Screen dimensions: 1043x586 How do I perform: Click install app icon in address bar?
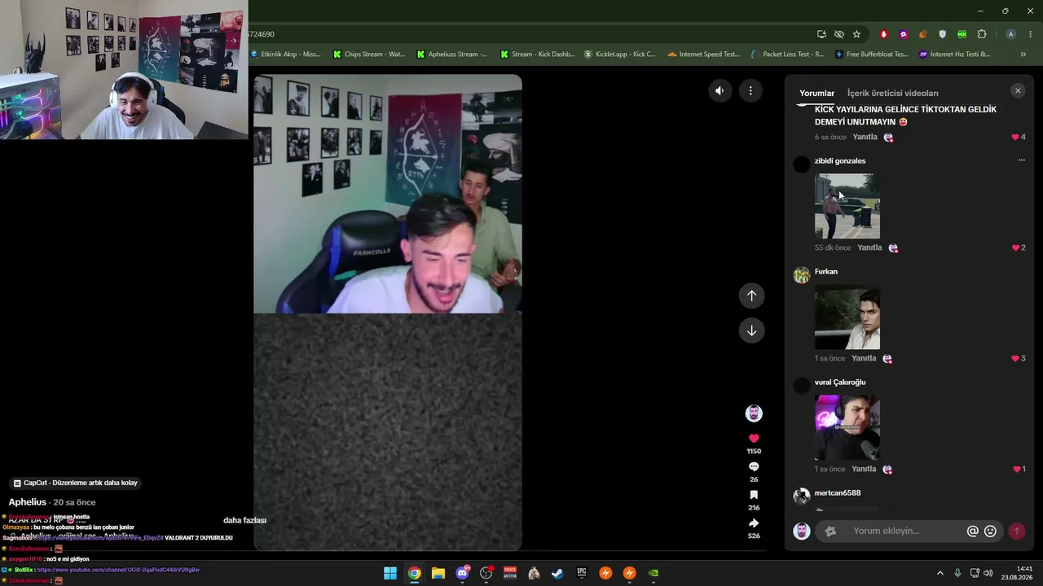point(821,34)
